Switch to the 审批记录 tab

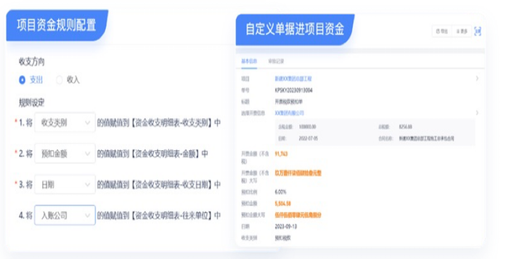[x=276, y=61]
